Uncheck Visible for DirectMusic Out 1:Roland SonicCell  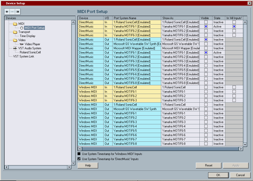coord(206,40)
